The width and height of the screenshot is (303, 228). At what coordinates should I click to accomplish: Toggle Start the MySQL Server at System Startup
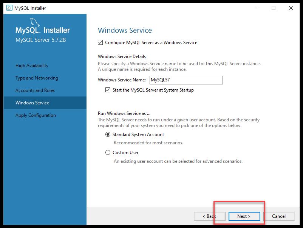click(x=108, y=90)
